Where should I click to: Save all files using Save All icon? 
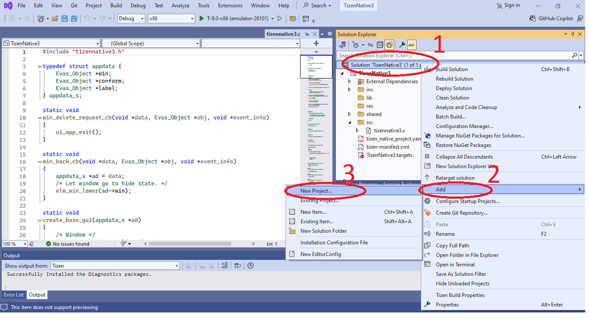(74, 19)
